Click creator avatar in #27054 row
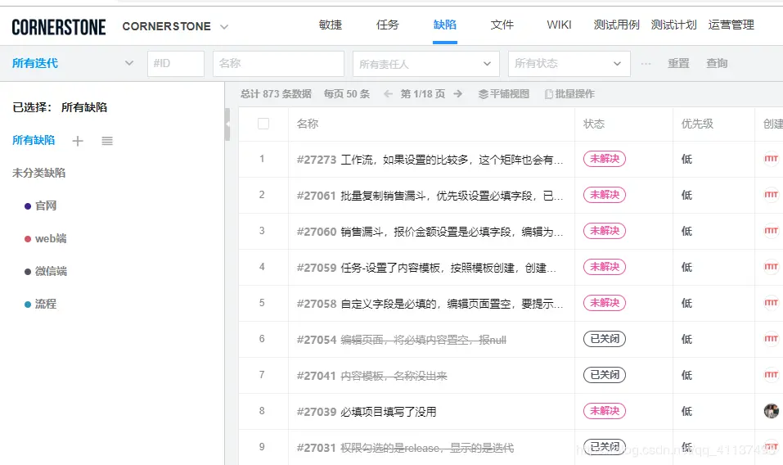 coord(772,339)
